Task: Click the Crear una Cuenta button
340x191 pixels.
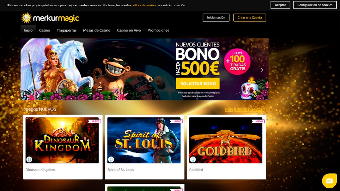Action: click(x=250, y=18)
